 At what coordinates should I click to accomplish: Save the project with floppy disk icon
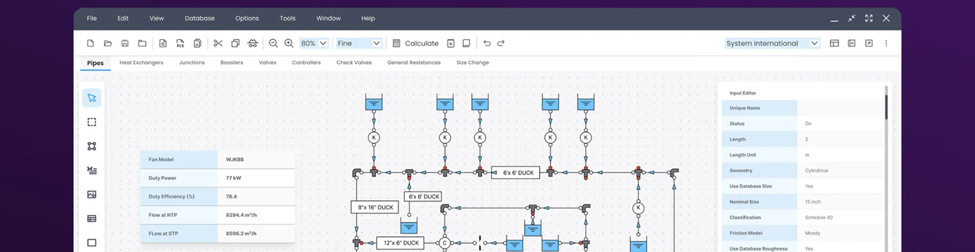[x=125, y=43]
